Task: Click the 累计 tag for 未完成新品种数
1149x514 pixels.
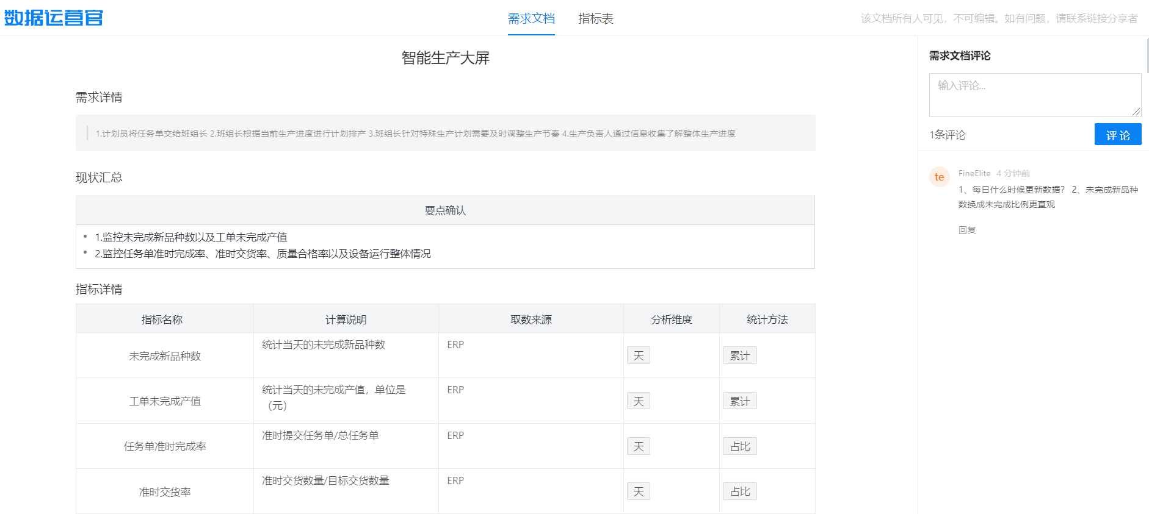Action: pyautogui.click(x=739, y=355)
